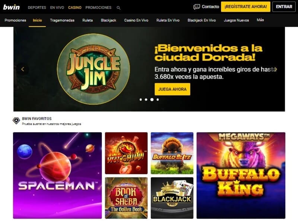
Task: Click JUEGA AHORA on banner
Action: point(172,89)
